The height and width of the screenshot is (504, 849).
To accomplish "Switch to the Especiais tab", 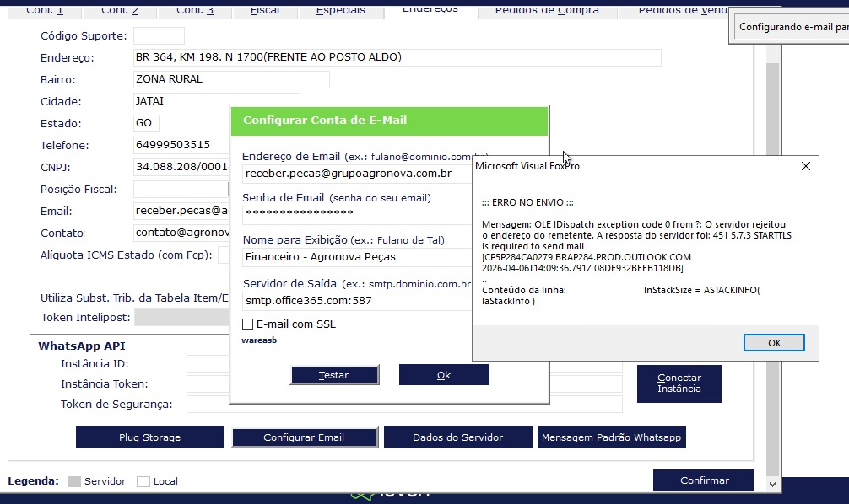I will [341, 11].
